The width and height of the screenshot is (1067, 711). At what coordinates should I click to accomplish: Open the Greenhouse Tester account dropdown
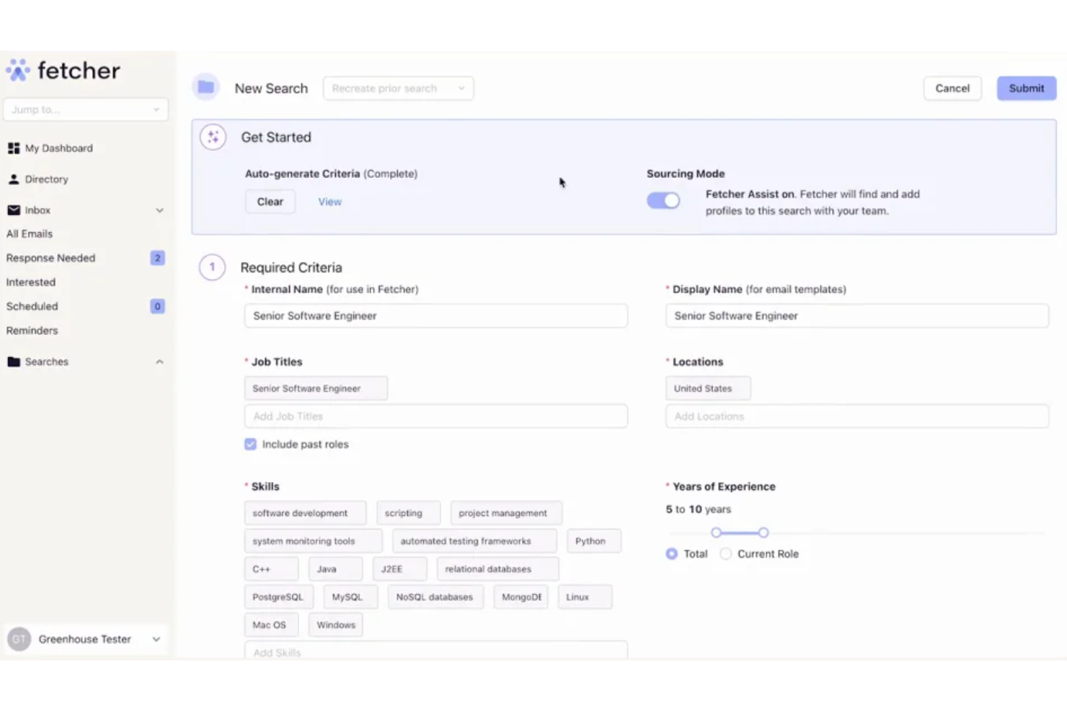coord(156,639)
